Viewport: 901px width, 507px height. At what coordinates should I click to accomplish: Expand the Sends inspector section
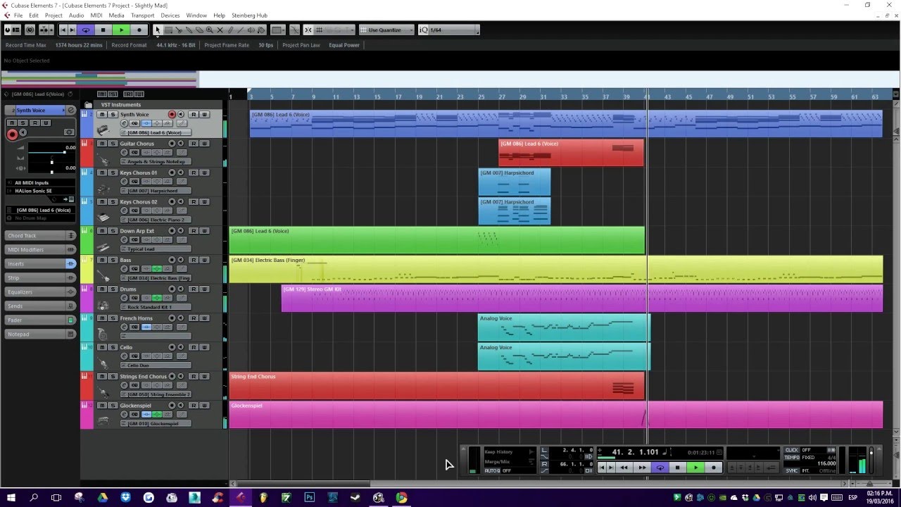(x=40, y=306)
